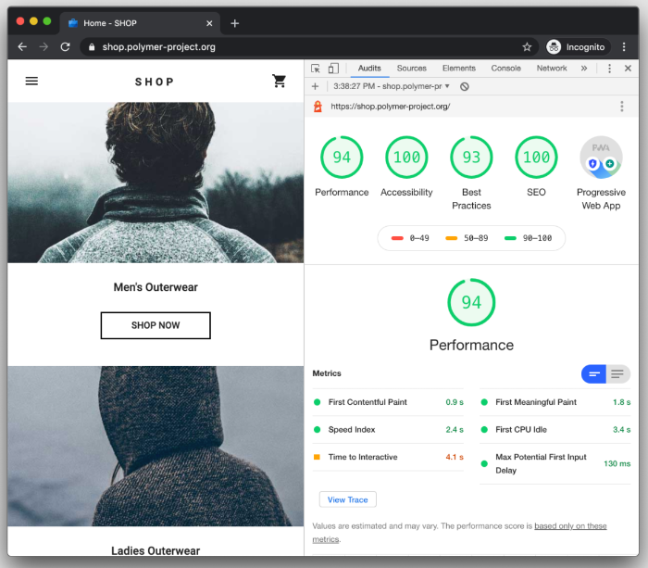648x568 pixels.
Task: Click the SEO 100 score gauge
Action: pyautogui.click(x=536, y=158)
